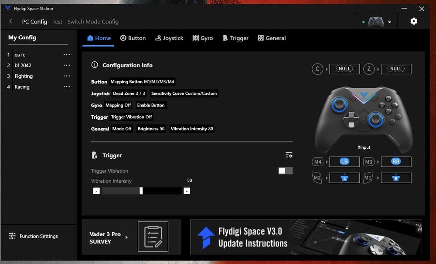Screen dimensions: 436x264
Task: Open the General tab
Action: click(272, 38)
